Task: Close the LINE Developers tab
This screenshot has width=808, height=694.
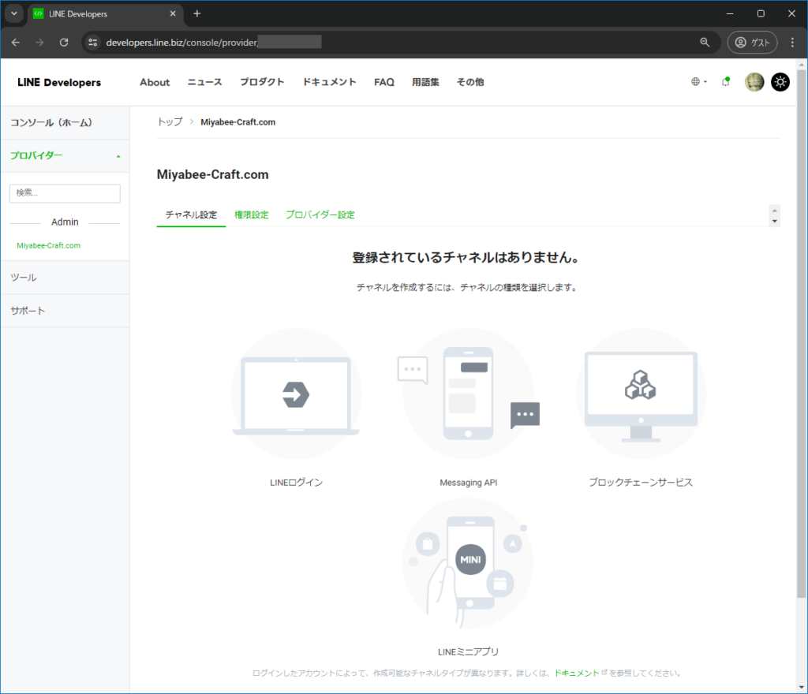Action: [x=173, y=14]
